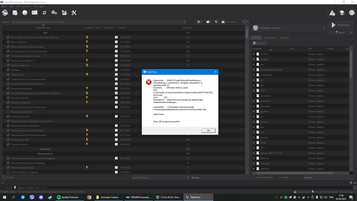357x201 pixels.
Task: Expand the gamedata folder
Action: (254, 106)
